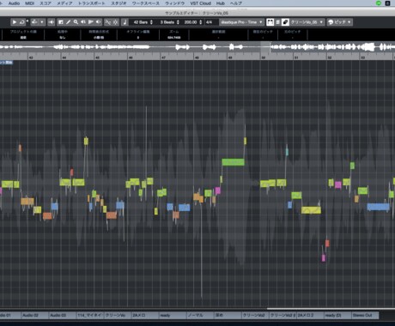The width and height of the screenshot is (395, 326).
Task: Open the small dropdown arrow after the solo editor icon
Action: [42, 22]
